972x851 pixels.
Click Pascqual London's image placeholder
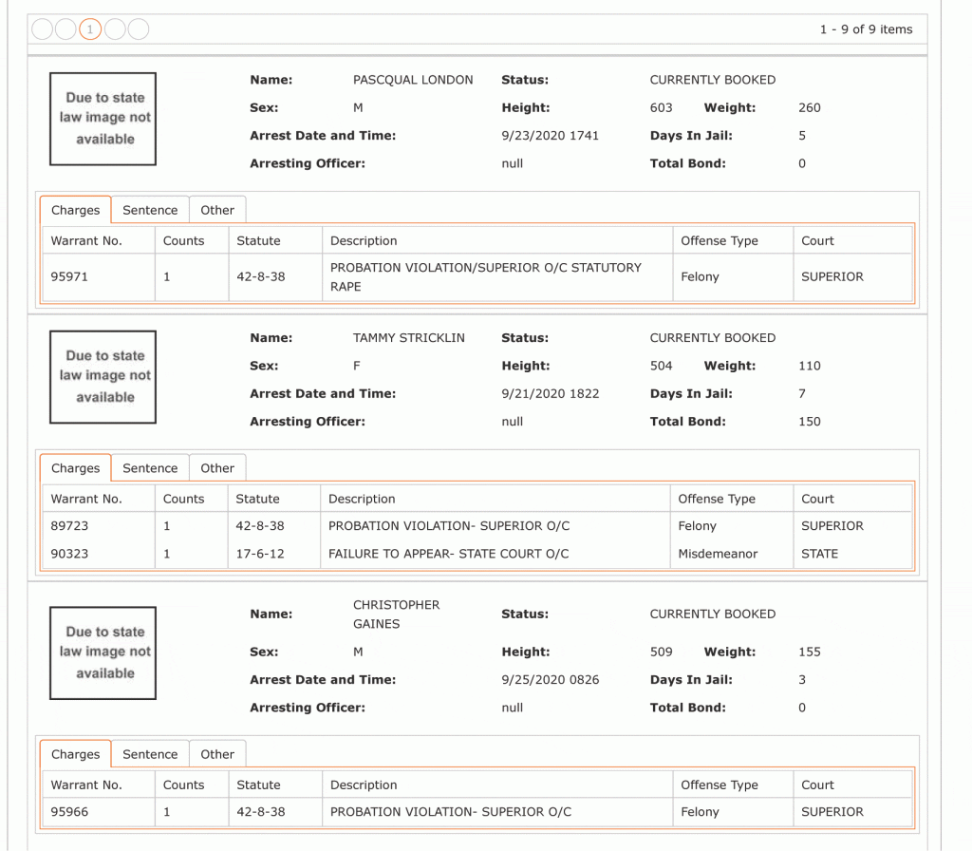pyautogui.click(x=103, y=119)
